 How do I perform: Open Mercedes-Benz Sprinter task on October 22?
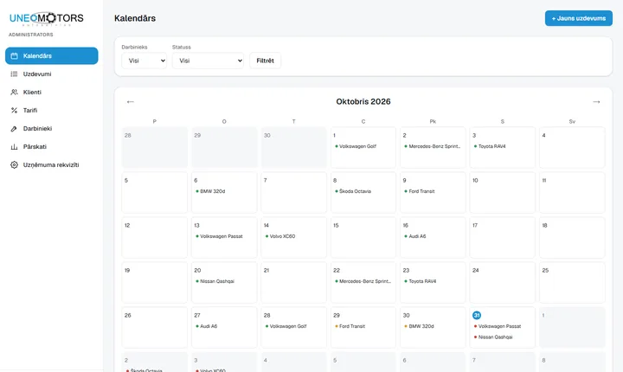click(x=363, y=281)
